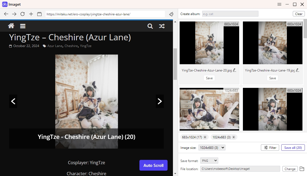Click the shuffle random post icon
This screenshot has height=176, width=307.
(162, 26)
